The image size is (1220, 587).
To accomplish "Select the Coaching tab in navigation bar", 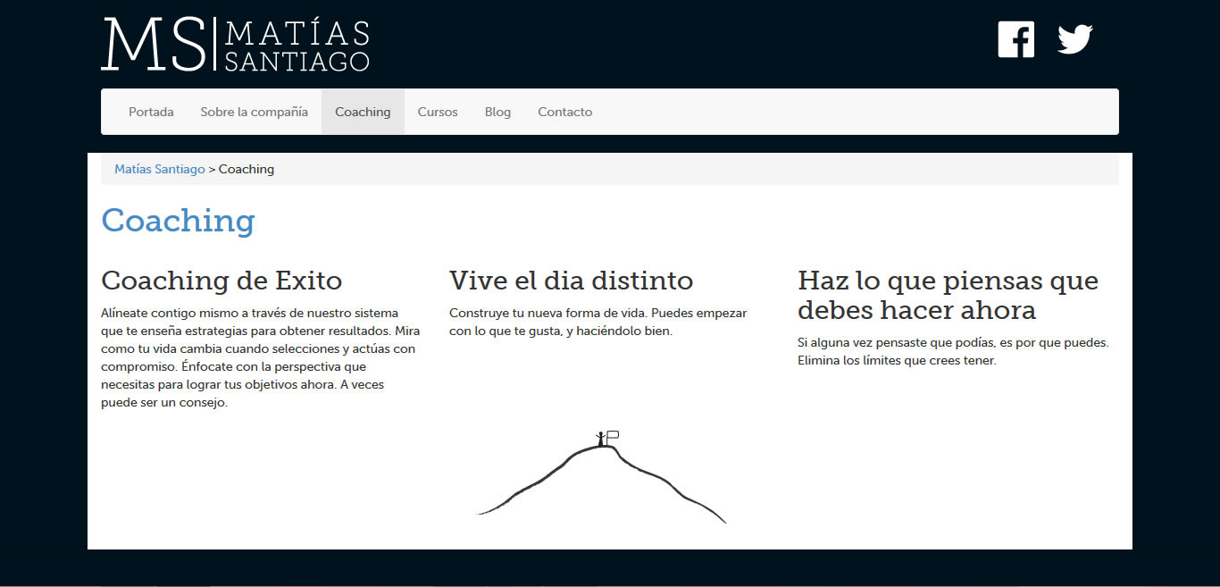I will (x=363, y=112).
